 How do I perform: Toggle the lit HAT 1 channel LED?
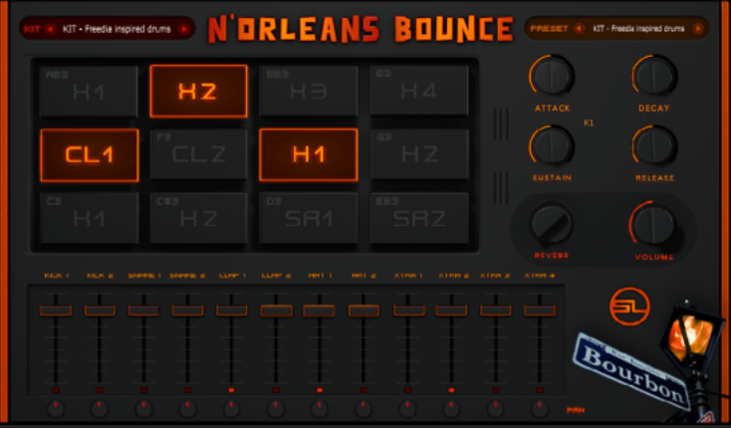320,390
